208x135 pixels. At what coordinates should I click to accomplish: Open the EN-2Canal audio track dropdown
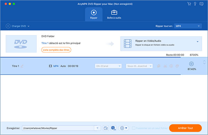pos(108,66)
